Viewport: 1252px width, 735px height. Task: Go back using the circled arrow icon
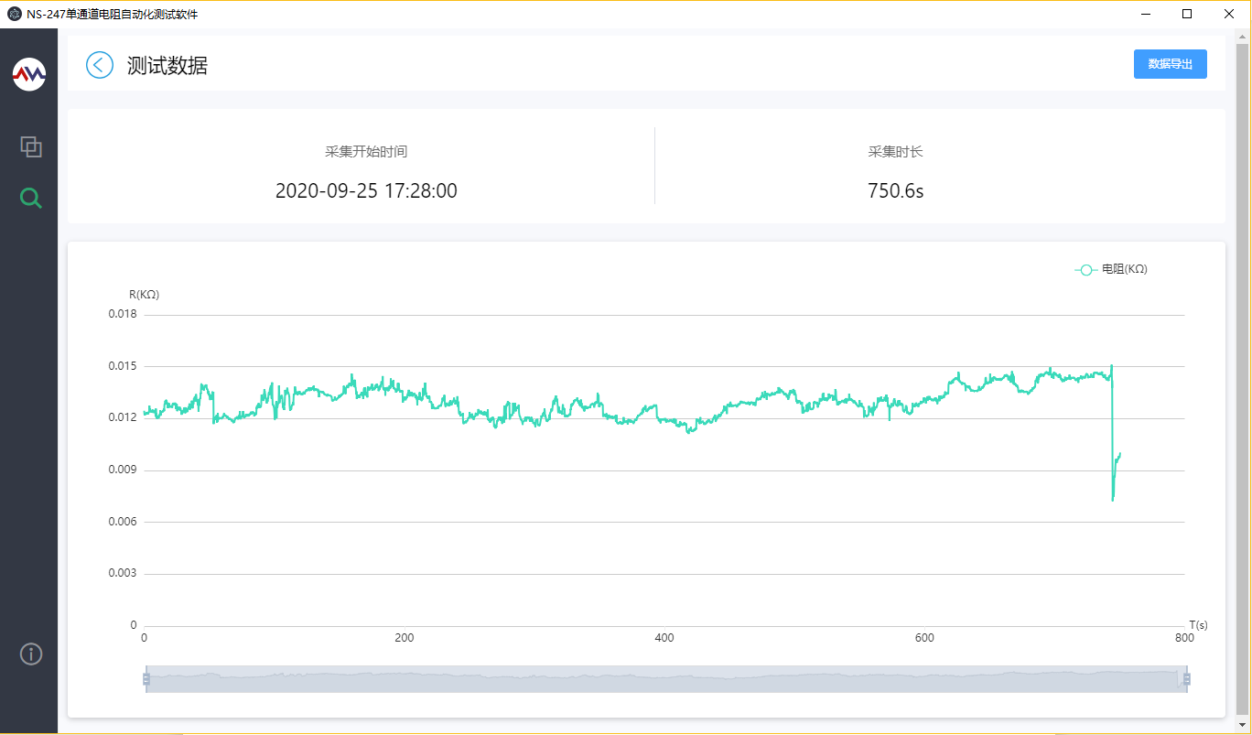pyautogui.click(x=100, y=65)
